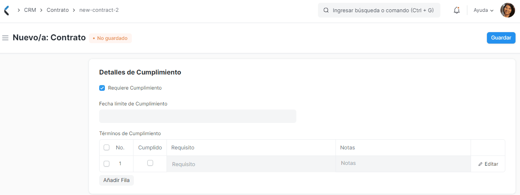Screen dimensions: 520x195
Task: Click the Guardar button
Action: tap(501, 38)
